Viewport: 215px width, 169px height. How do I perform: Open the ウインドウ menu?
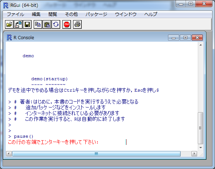click(x=126, y=14)
